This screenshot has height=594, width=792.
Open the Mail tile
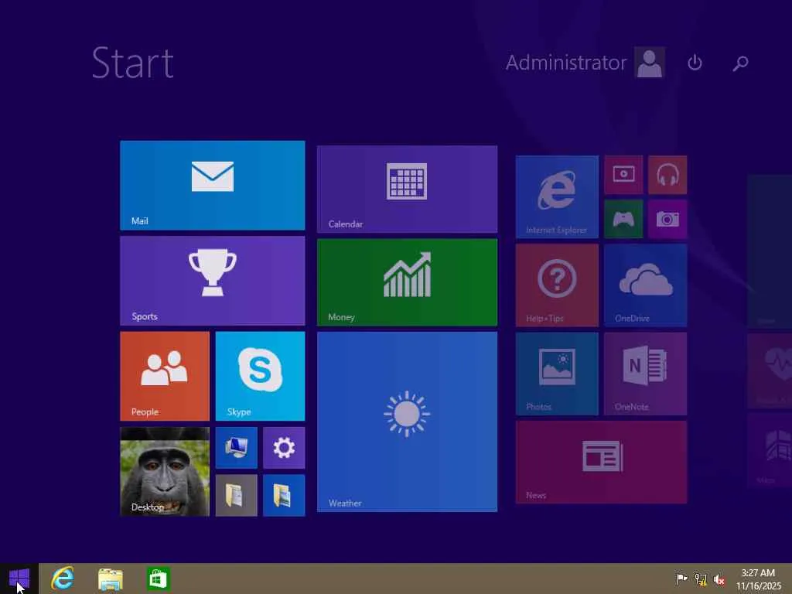[x=212, y=186]
